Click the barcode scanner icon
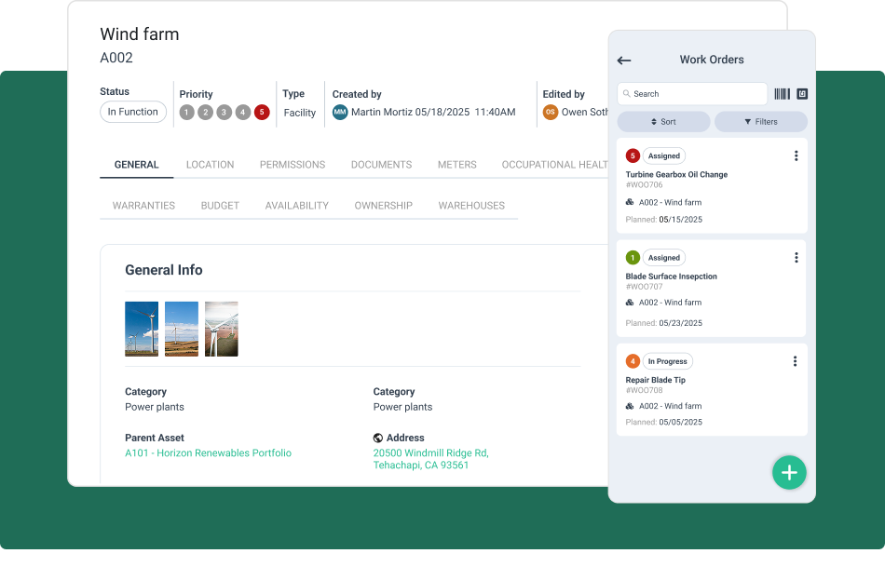This screenshot has width=885, height=567. pyautogui.click(x=782, y=94)
